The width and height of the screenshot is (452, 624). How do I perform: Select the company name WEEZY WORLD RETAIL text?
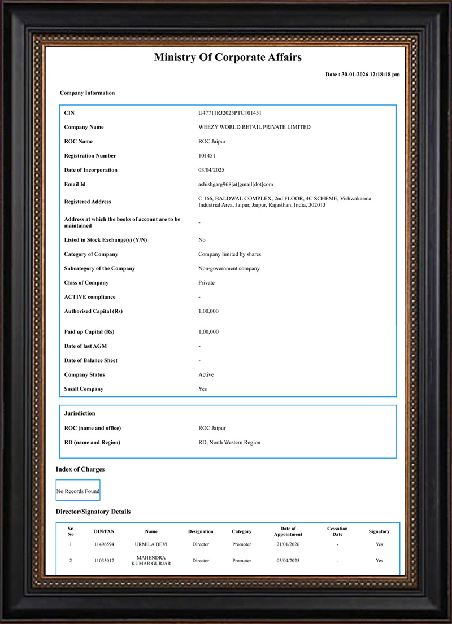(x=254, y=127)
